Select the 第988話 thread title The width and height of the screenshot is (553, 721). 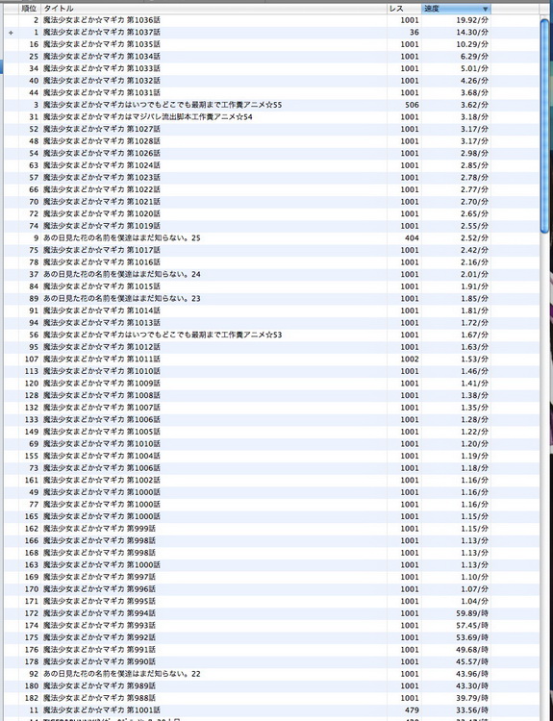coord(99,698)
